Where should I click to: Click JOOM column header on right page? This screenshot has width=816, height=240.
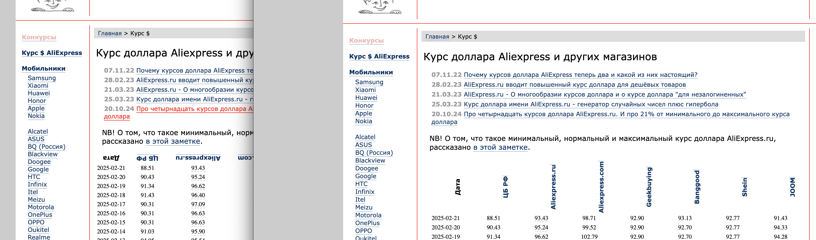coord(792,187)
